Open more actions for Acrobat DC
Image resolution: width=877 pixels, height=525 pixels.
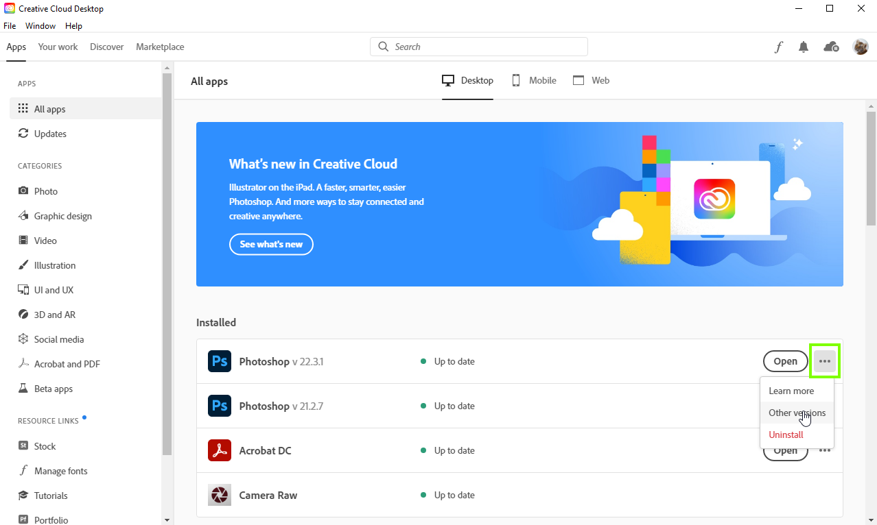(x=825, y=450)
